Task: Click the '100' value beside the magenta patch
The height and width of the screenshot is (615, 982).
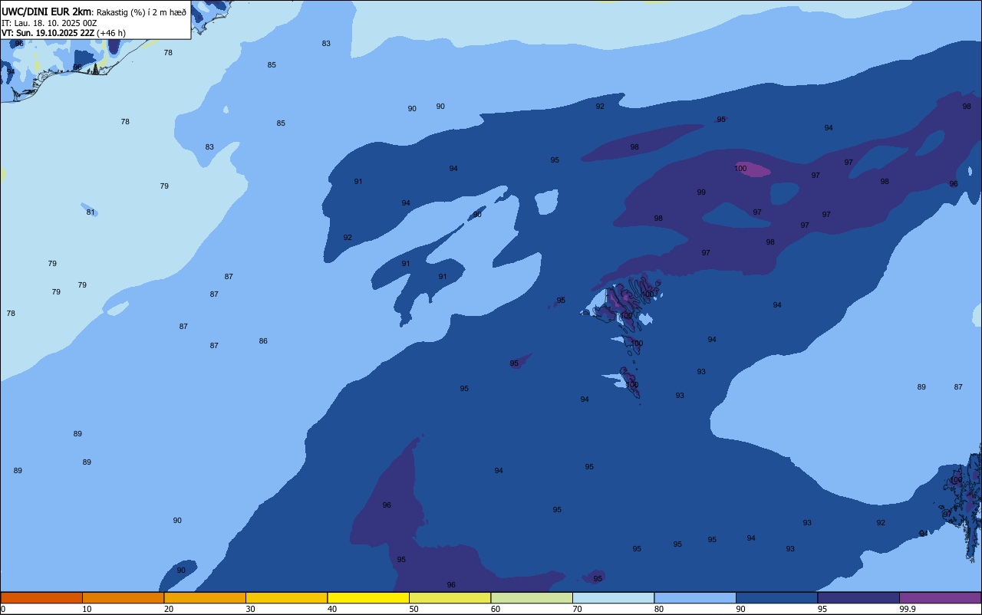Action: pyautogui.click(x=740, y=169)
